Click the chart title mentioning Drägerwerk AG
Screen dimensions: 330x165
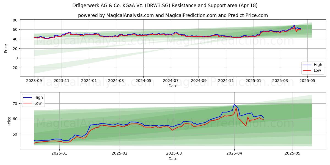[165, 5]
